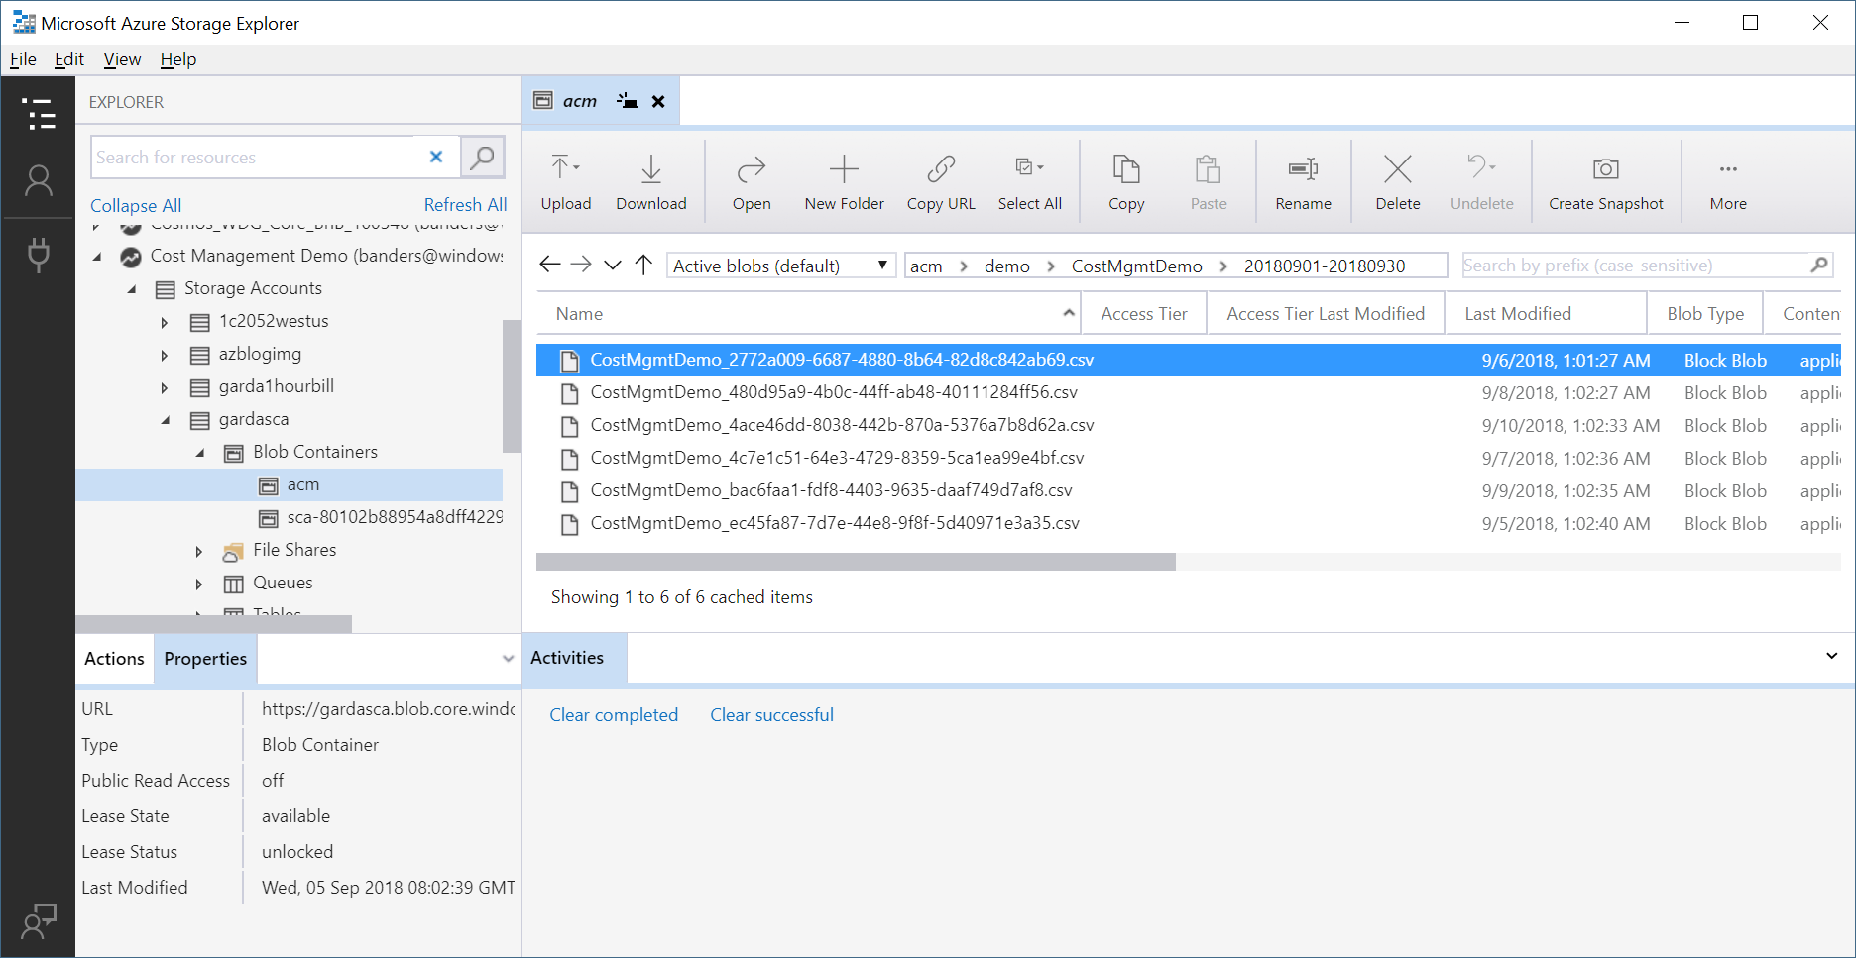This screenshot has height=958, width=1856.
Task: Click the Refresh All link
Action: [465, 205]
